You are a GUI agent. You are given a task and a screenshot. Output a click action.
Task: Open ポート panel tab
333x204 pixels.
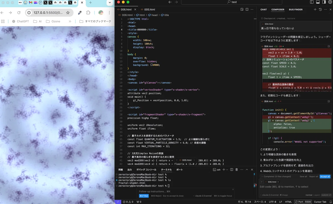point(180,170)
